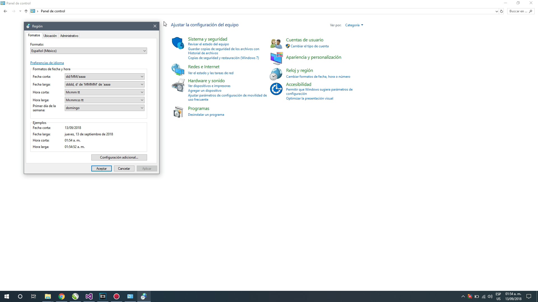
Task: Open the Preferencias de idioma link
Action: 47,63
